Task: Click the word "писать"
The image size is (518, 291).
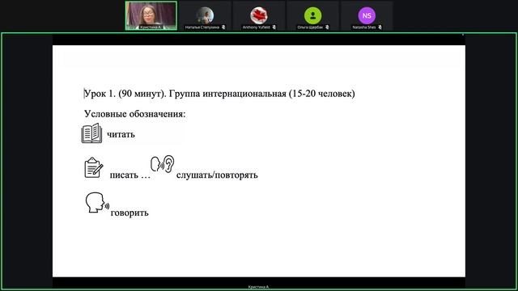Action: pyautogui.click(x=124, y=175)
